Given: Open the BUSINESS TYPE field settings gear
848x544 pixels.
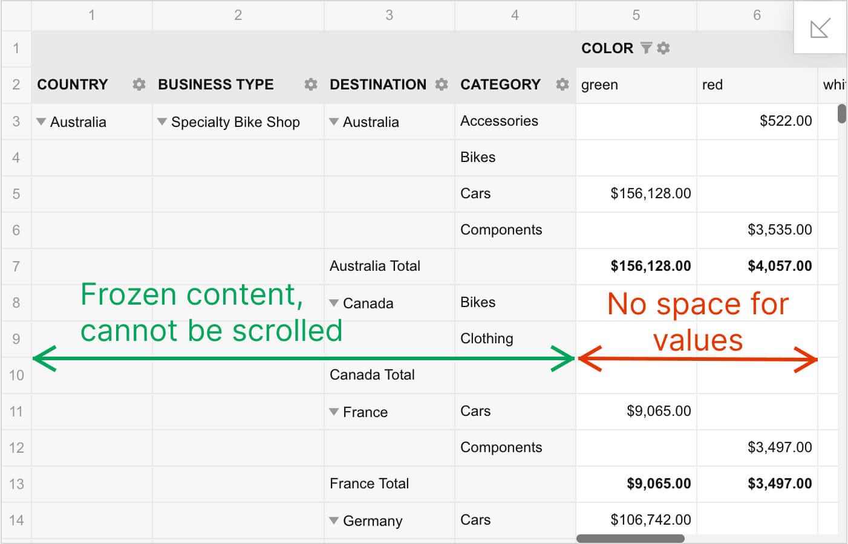Looking at the screenshot, I should click(x=311, y=85).
